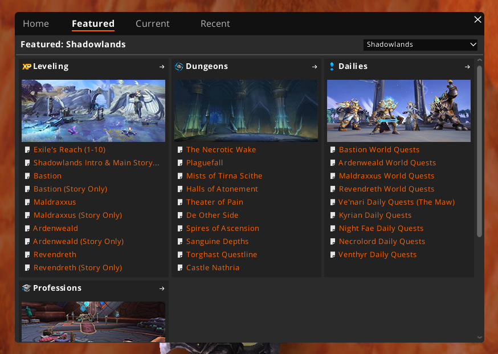Select the Featured tab
The width and height of the screenshot is (498, 354).
[93, 24]
